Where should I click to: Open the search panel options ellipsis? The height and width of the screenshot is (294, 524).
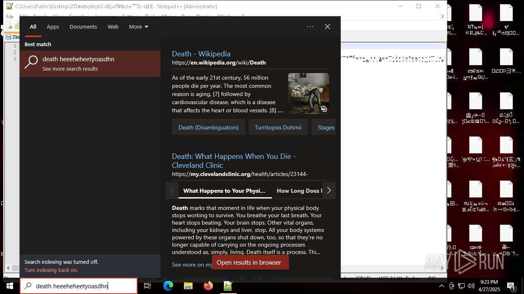310,27
